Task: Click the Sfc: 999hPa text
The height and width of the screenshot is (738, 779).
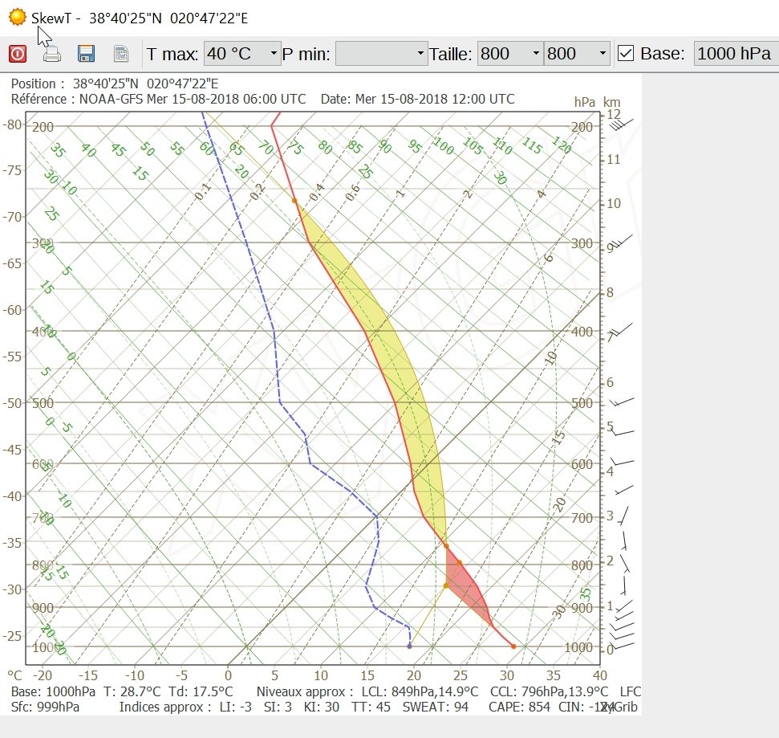Action: coord(45,707)
